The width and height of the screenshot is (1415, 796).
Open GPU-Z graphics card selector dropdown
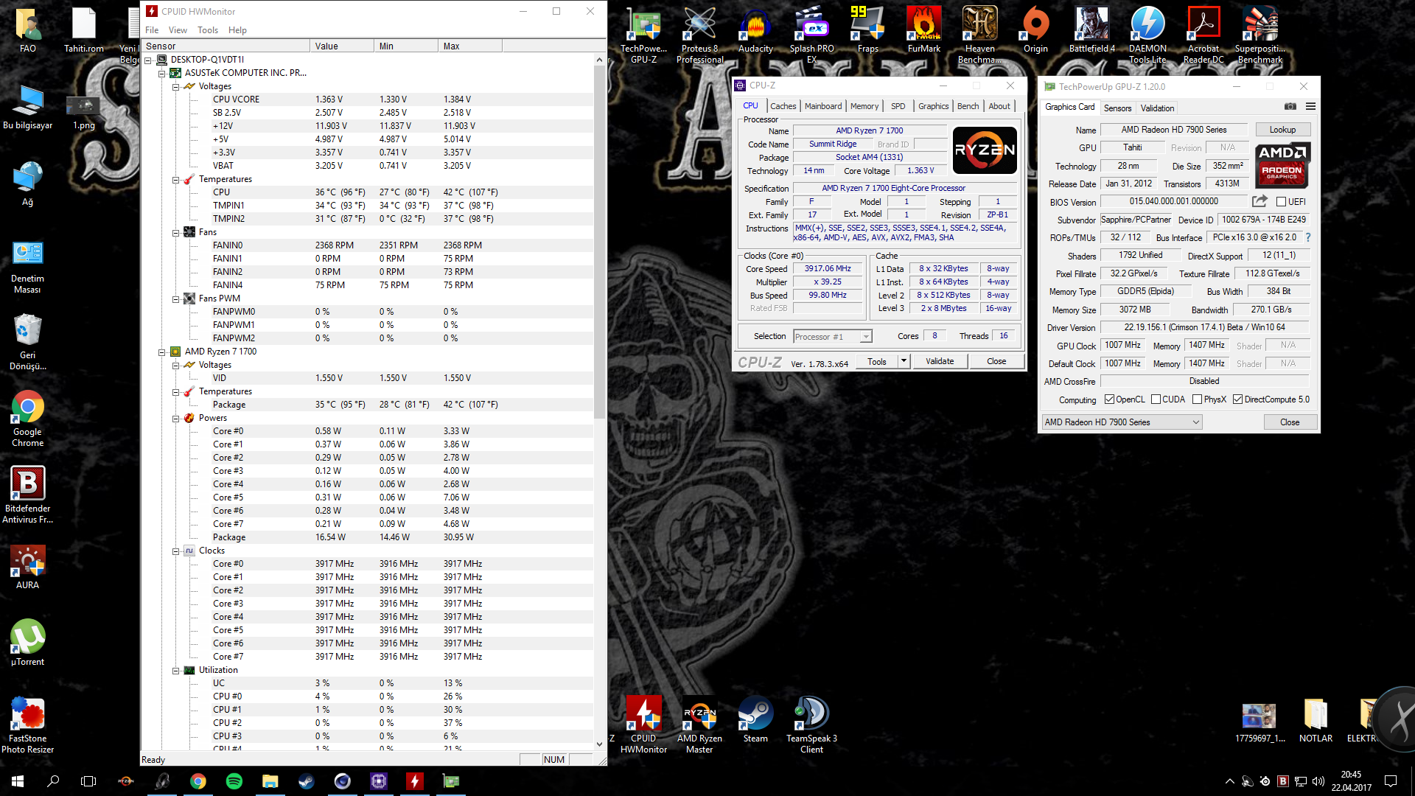coord(1122,422)
